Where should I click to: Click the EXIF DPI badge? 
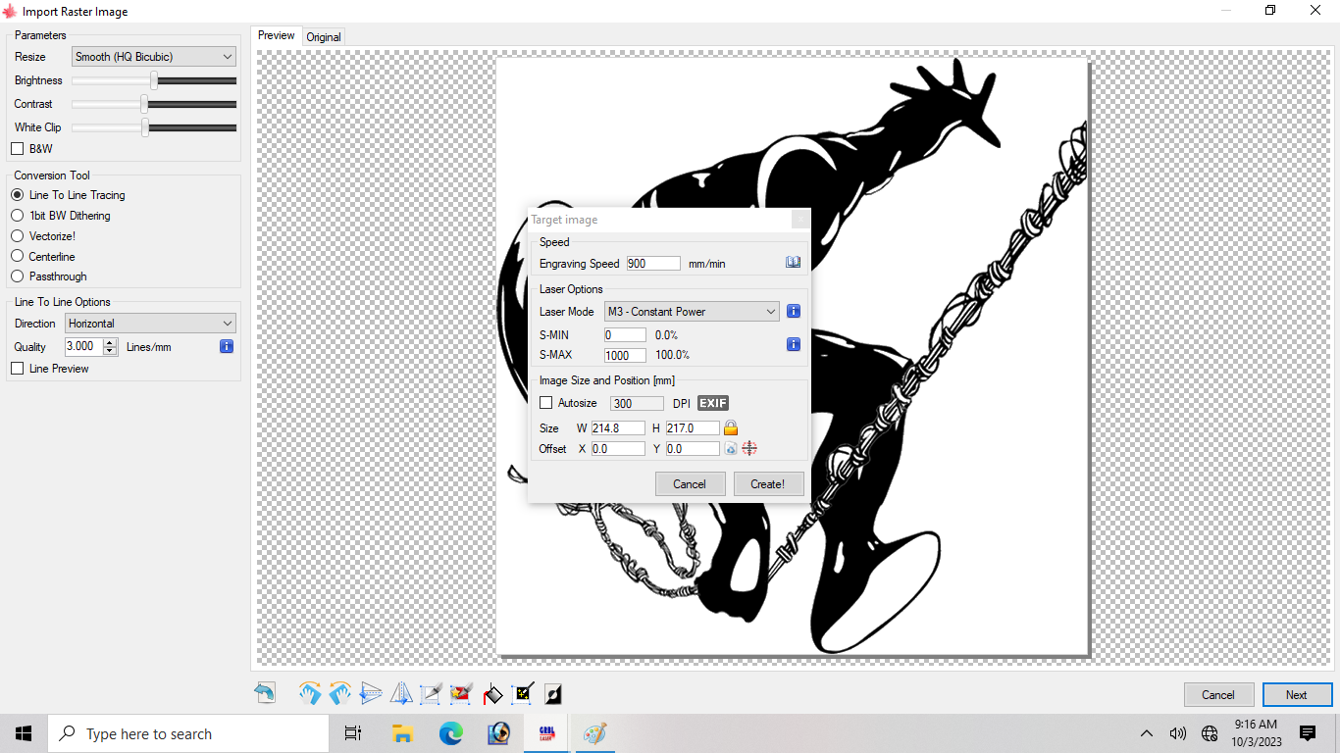pyautogui.click(x=713, y=403)
